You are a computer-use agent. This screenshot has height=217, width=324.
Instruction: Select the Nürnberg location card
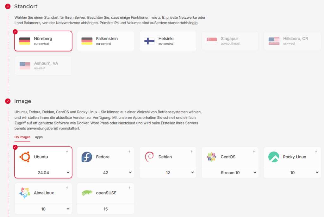coord(43,41)
